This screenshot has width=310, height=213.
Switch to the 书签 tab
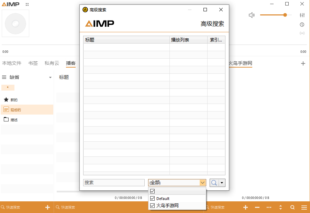point(33,63)
